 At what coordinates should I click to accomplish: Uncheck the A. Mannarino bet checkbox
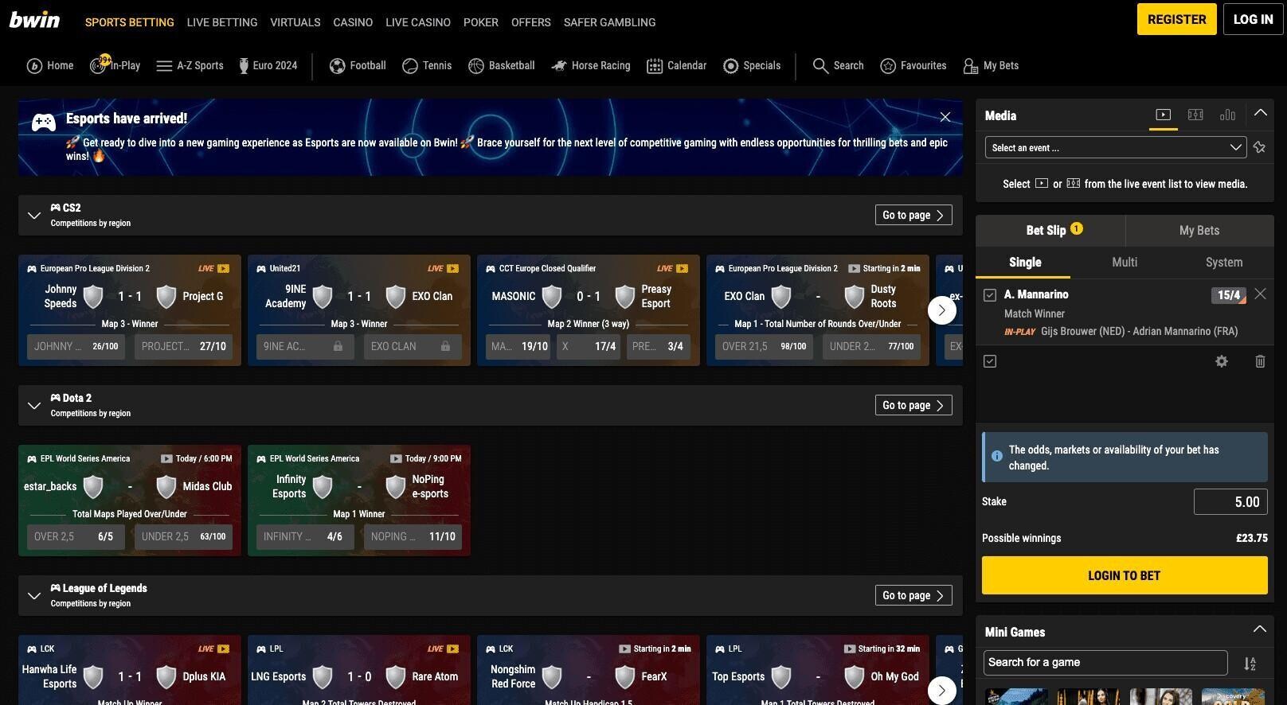[x=990, y=295]
